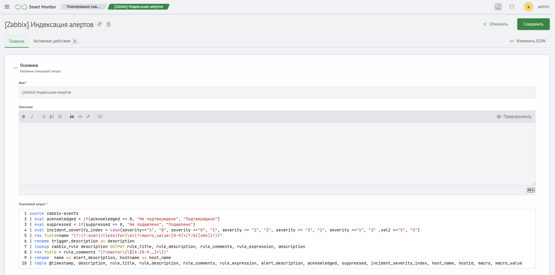Apply italic formatting in description editor
Screen dimensions: 555x275
click(32, 117)
